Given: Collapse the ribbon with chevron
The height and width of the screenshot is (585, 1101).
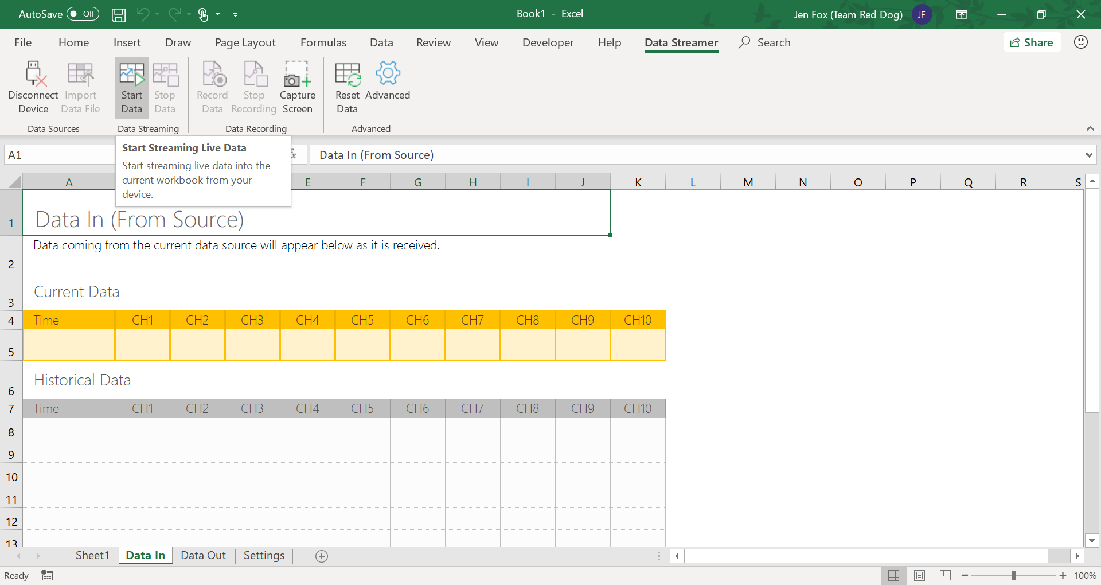Looking at the screenshot, I should (1090, 128).
